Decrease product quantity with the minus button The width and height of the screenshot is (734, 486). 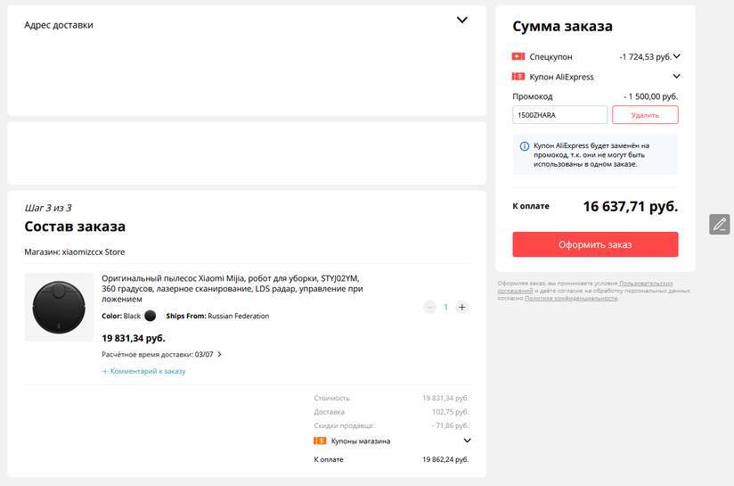click(x=429, y=307)
